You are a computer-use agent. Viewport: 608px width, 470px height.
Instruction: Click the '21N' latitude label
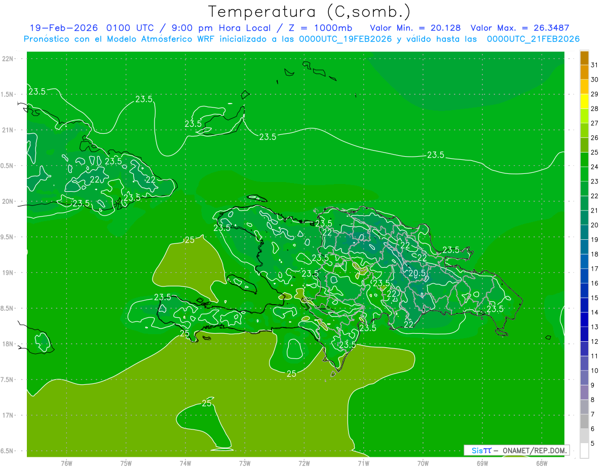7,130
